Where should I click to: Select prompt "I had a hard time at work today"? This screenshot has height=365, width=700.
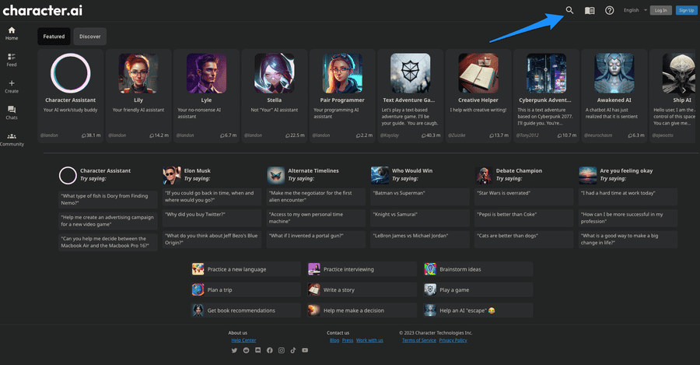click(x=628, y=197)
